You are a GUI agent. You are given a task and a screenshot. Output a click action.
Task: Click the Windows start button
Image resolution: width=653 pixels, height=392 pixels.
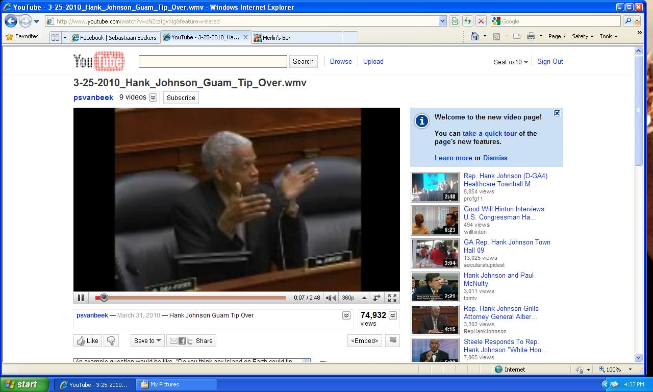(x=24, y=384)
